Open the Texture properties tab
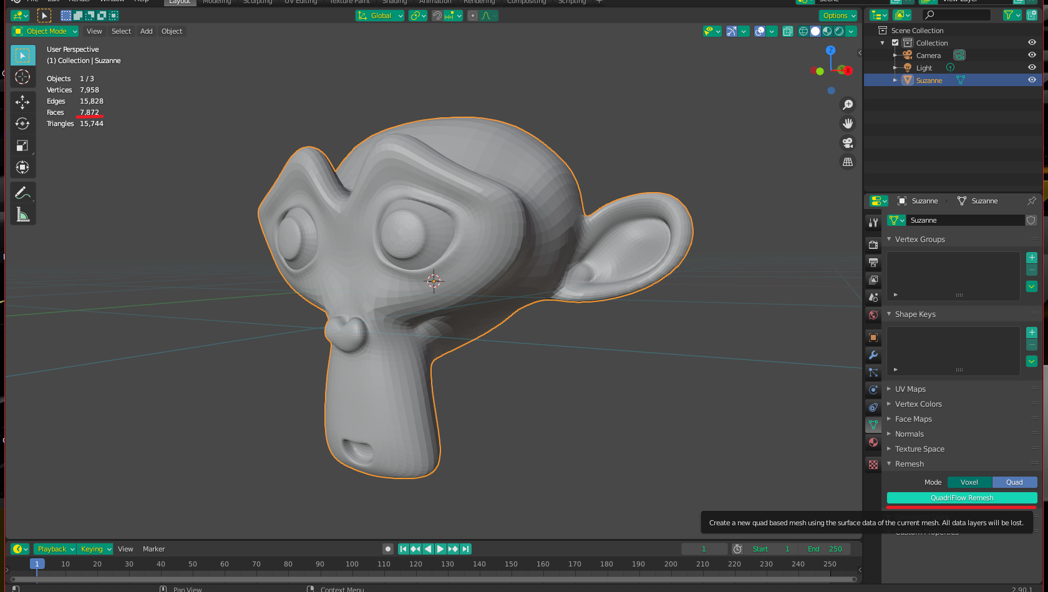This screenshot has height=592, width=1048. [x=873, y=465]
